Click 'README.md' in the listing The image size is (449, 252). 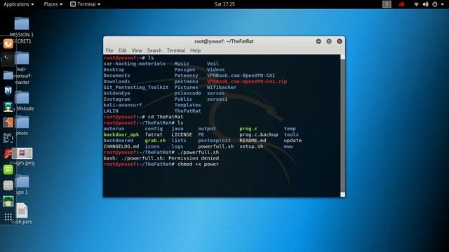253,141
